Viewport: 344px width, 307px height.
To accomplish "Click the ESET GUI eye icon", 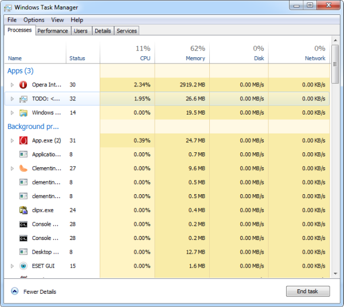I will pos(24,266).
